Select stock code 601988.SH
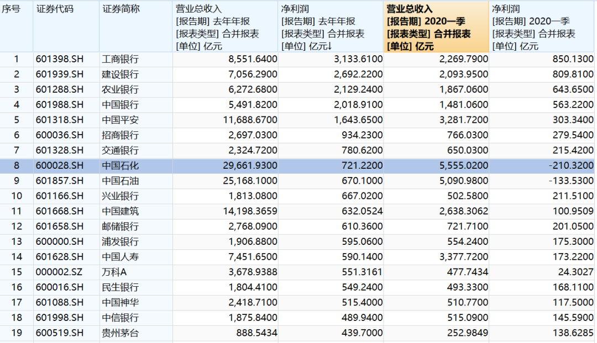Viewport: 597px width, 343px height. pos(59,105)
